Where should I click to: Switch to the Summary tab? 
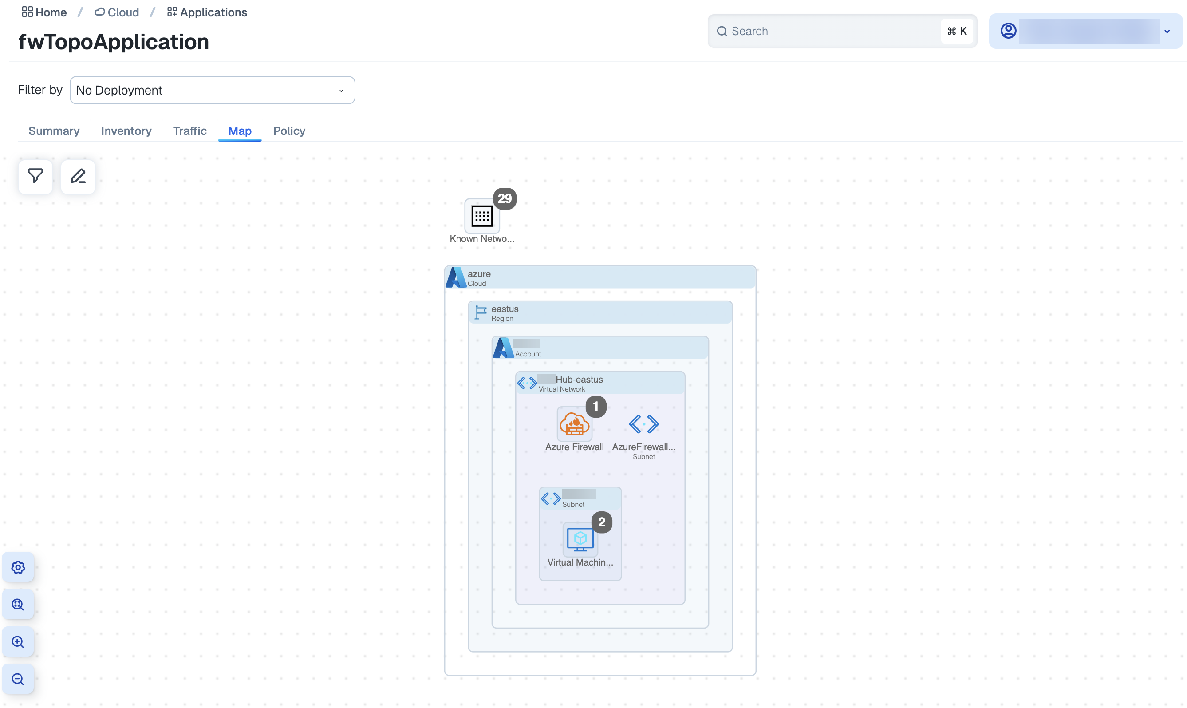(x=54, y=131)
